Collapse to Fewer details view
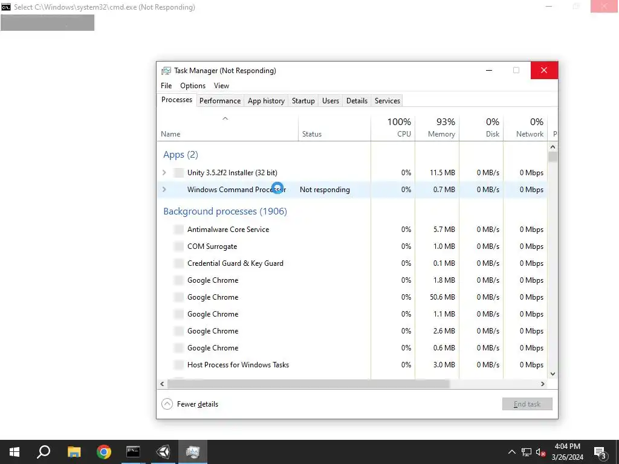619x464 pixels. tap(190, 404)
